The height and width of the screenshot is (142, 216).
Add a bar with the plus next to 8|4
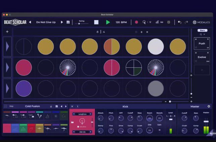141,32
